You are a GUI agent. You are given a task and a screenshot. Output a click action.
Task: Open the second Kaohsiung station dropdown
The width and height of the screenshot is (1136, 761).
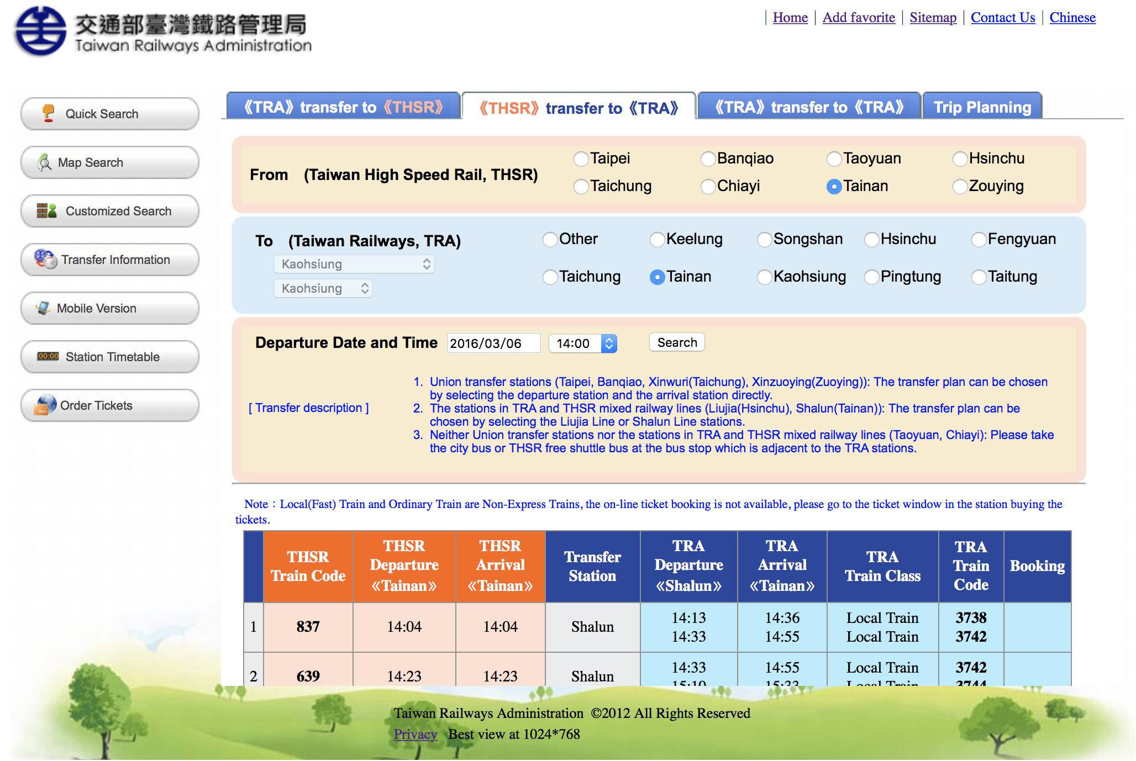[323, 288]
